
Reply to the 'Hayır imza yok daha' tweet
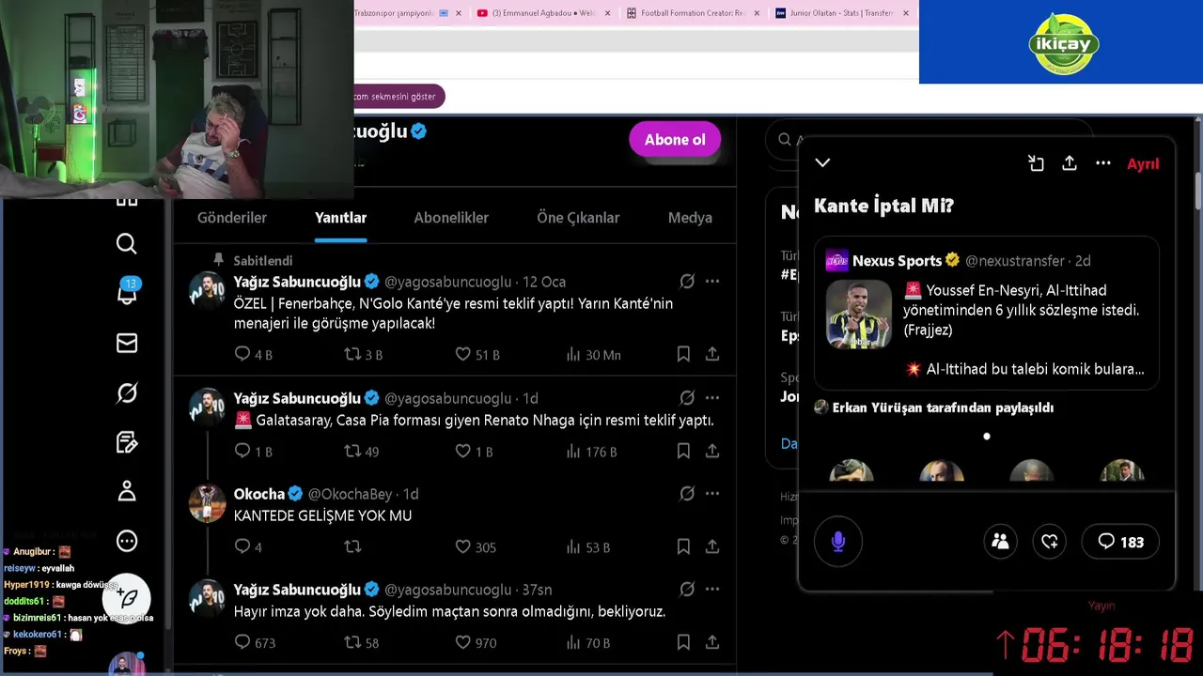pyautogui.click(x=242, y=642)
